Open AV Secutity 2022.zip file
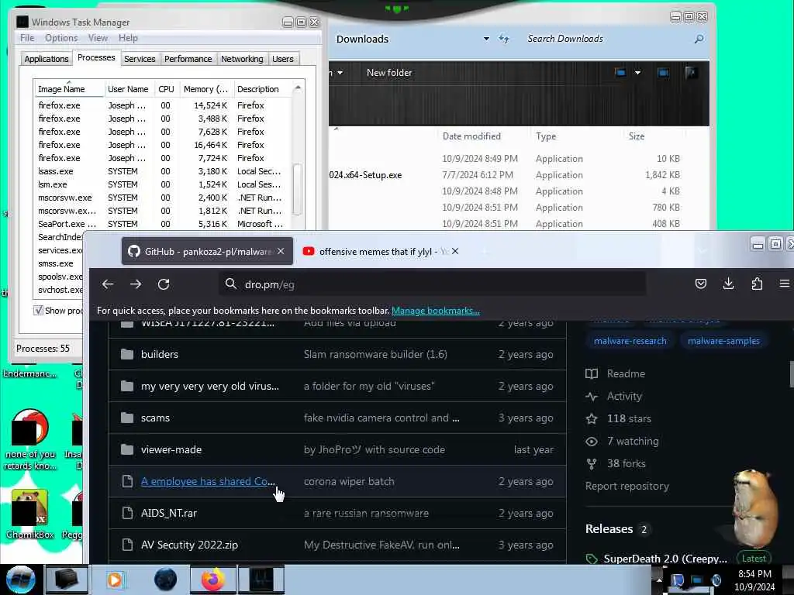 pos(189,545)
